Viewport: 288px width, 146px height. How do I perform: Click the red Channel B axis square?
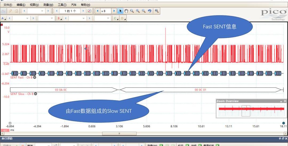(2, 25)
